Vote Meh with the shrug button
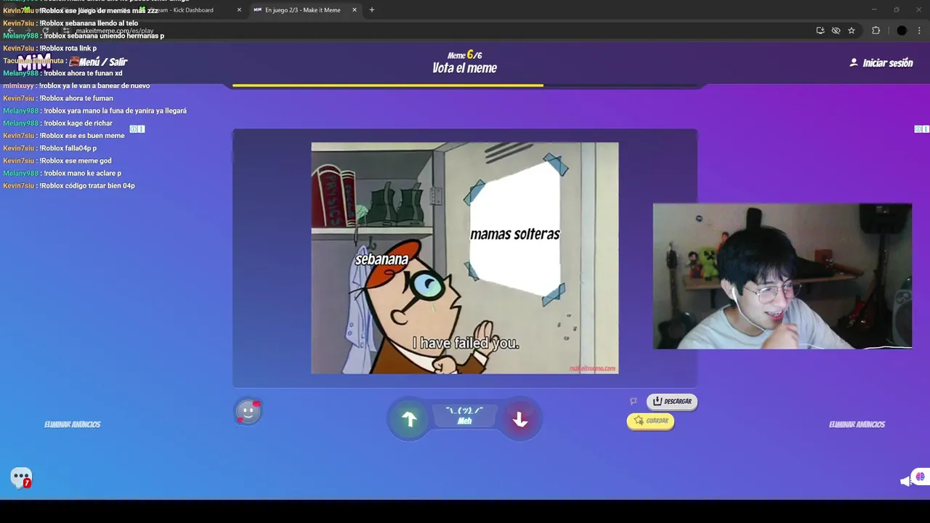This screenshot has height=523, width=930. tap(464, 415)
